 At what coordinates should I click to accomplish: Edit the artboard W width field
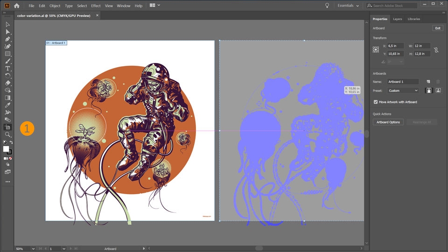pos(422,46)
